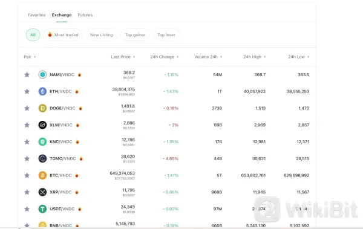Favorite the ETH/VNDC pair star
Image resolution: width=363 pixels, height=229 pixels.
[27, 91]
